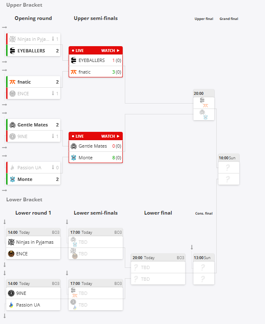Watch the live Gentle Mates vs Monte match
Viewport: 265px width, 324px height.
[x=110, y=136]
